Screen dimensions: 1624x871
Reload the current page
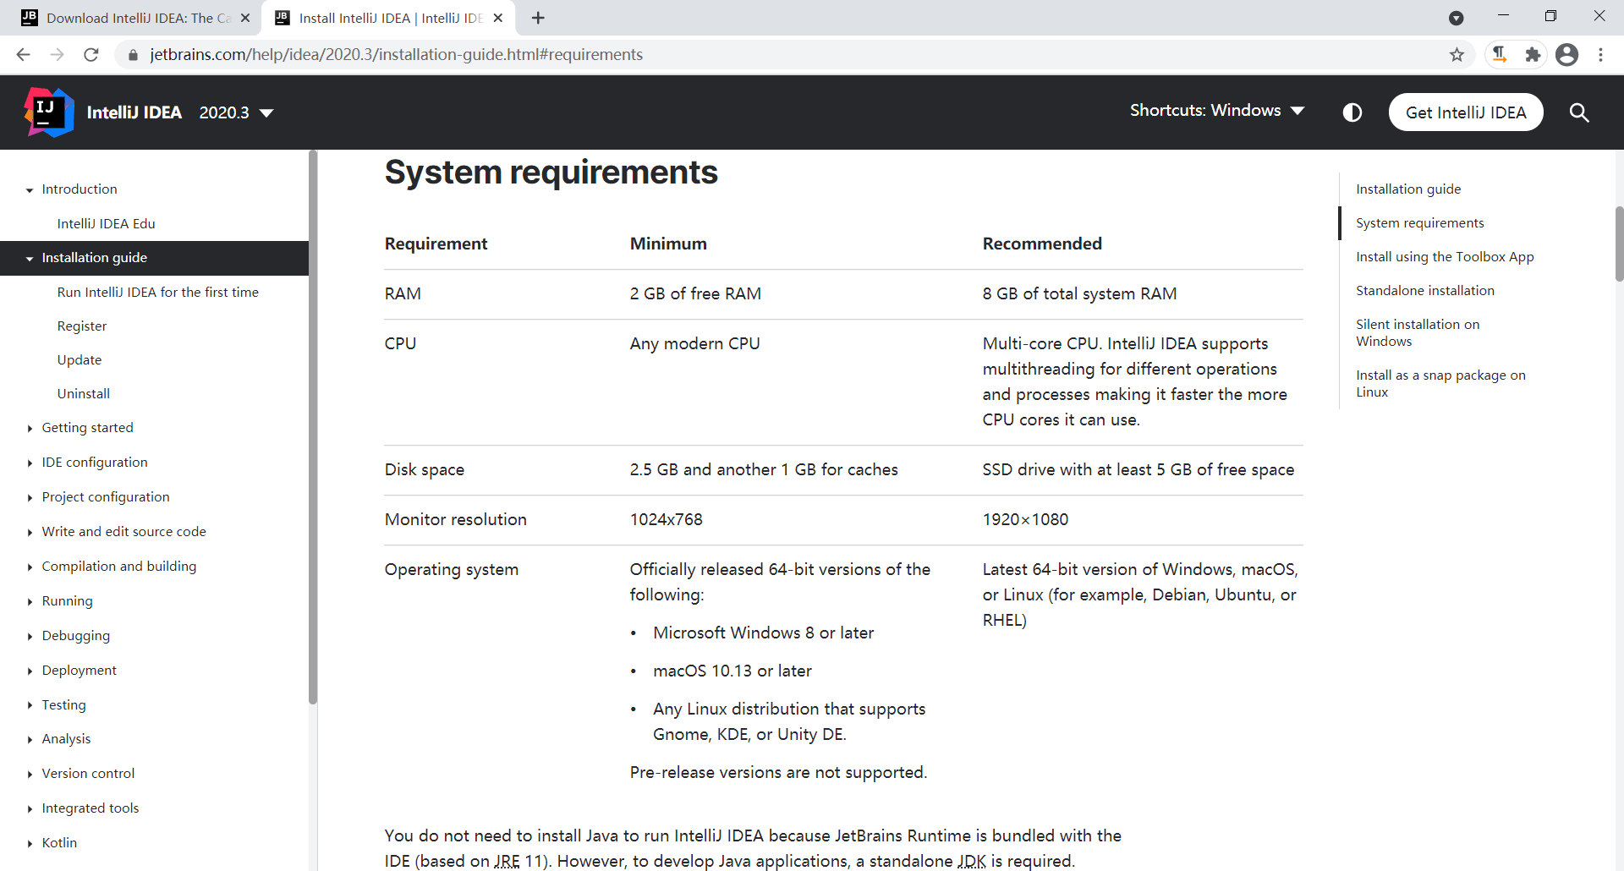(x=91, y=55)
